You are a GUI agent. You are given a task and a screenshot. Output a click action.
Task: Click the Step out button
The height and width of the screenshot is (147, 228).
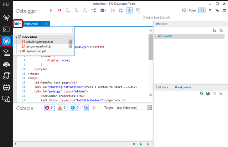pos(85,10)
